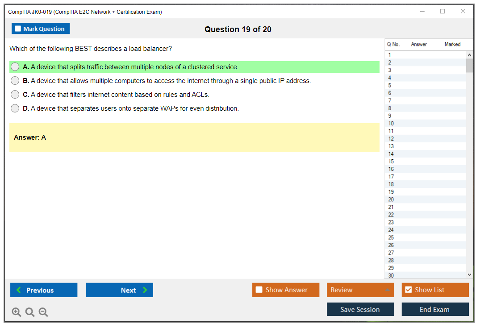Click the reset zoom magnifier icon
Screen dimensions: 480x328
pyautogui.click(x=30, y=312)
